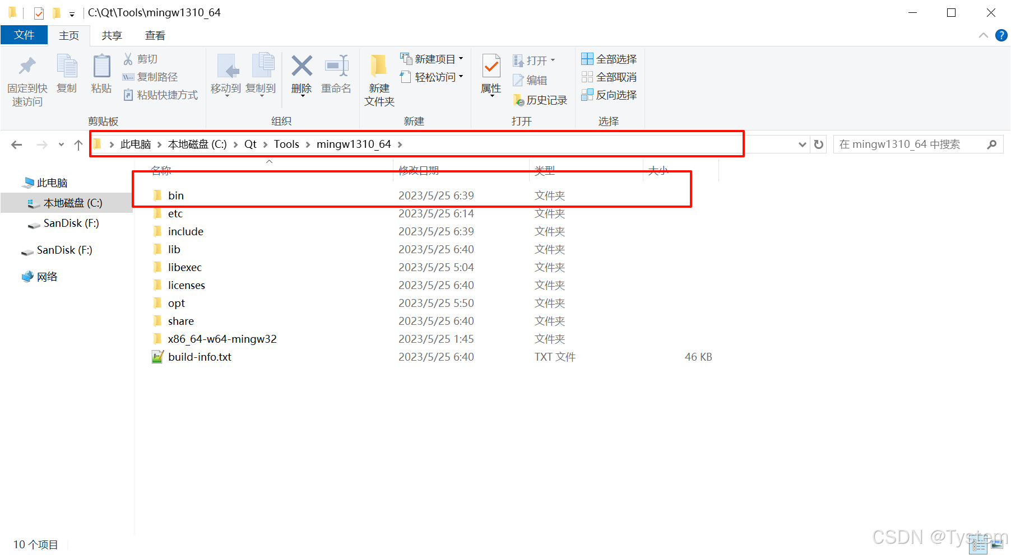The image size is (1011, 555).
Task: Open the ribbon Open dropdown
Action: point(534,60)
